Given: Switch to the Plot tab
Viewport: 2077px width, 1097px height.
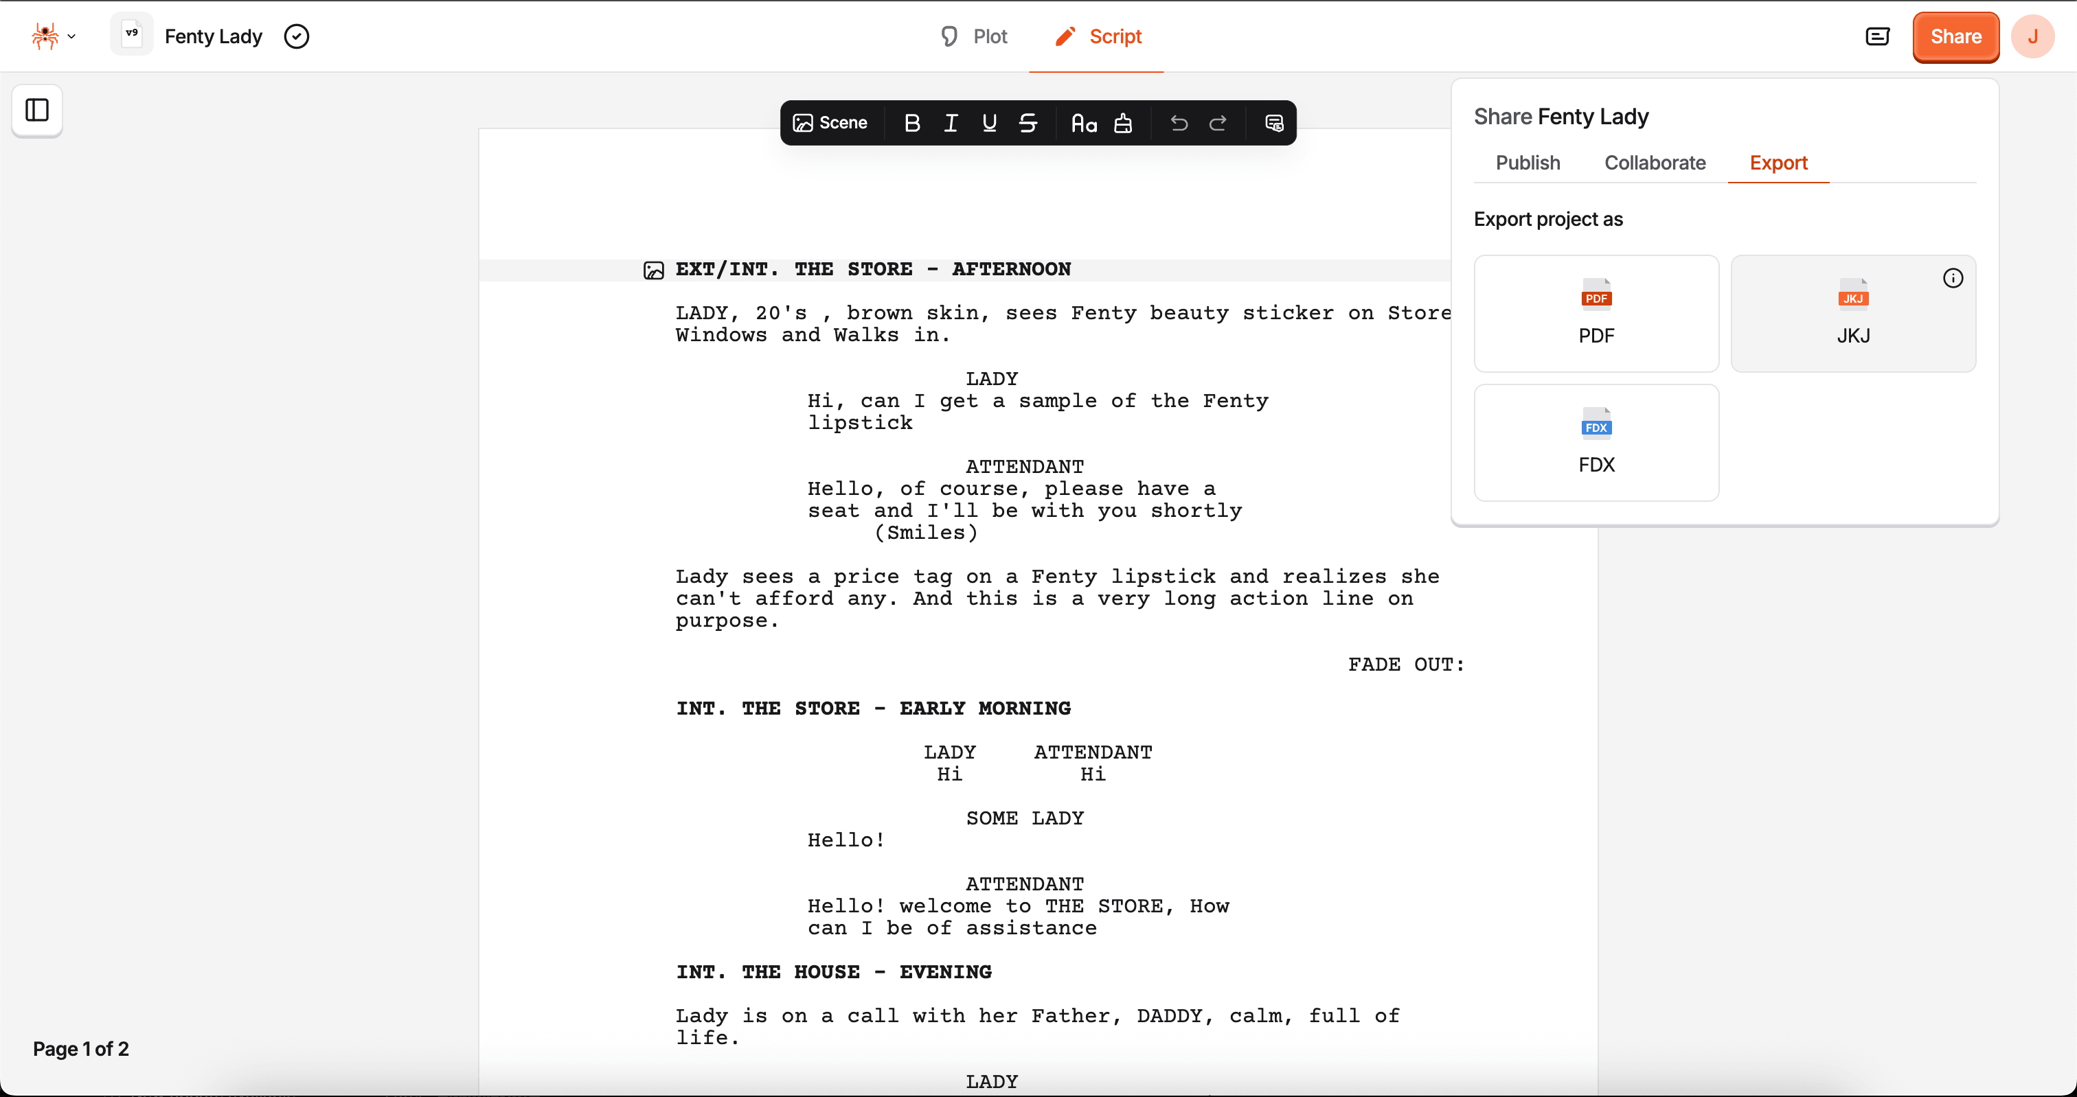Looking at the screenshot, I should 974,36.
